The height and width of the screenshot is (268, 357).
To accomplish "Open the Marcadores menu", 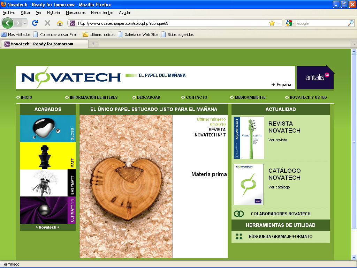I will click(x=76, y=13).
